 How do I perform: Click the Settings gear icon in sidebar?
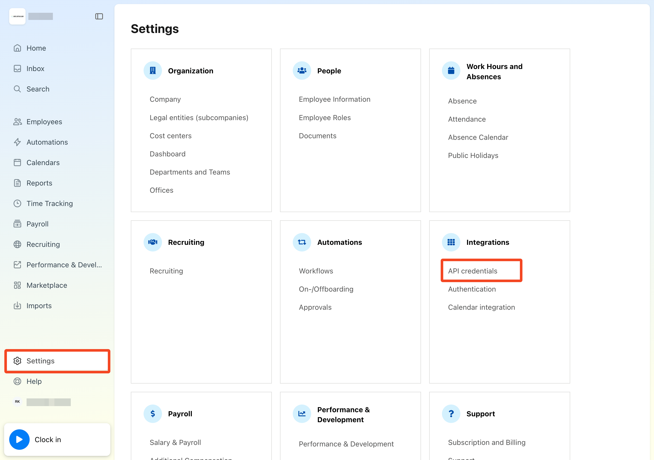tap(17, 361)
